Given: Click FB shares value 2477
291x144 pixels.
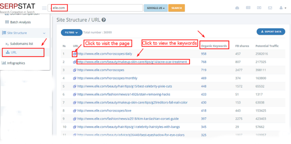Looking at the screenshot, I should (x=239, y=70).
